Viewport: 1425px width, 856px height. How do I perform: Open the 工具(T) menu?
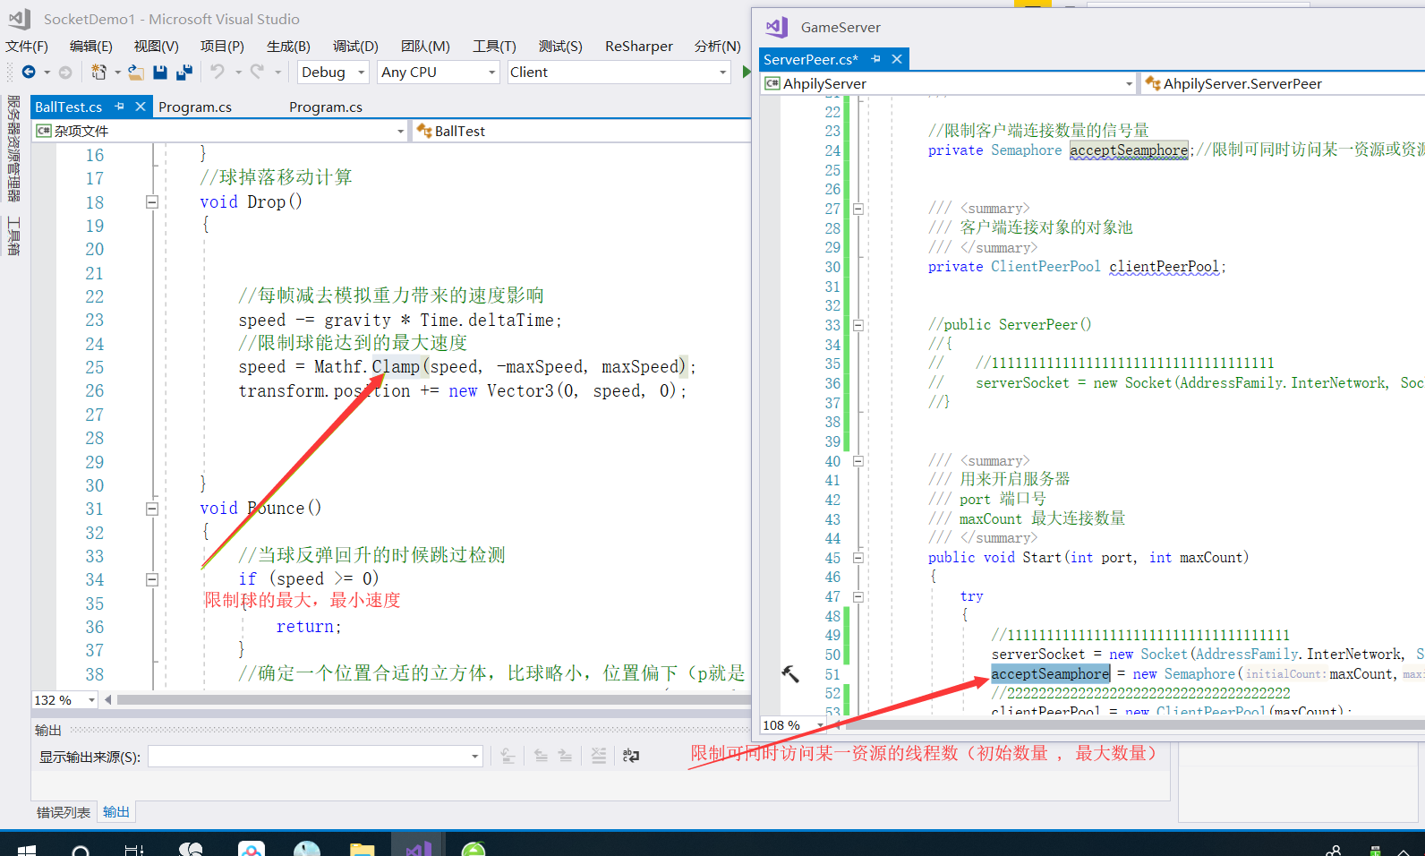point(494,46)
